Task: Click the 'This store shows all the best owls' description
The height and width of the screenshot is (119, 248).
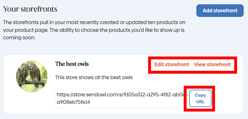Action: click(x=94, y=77)
